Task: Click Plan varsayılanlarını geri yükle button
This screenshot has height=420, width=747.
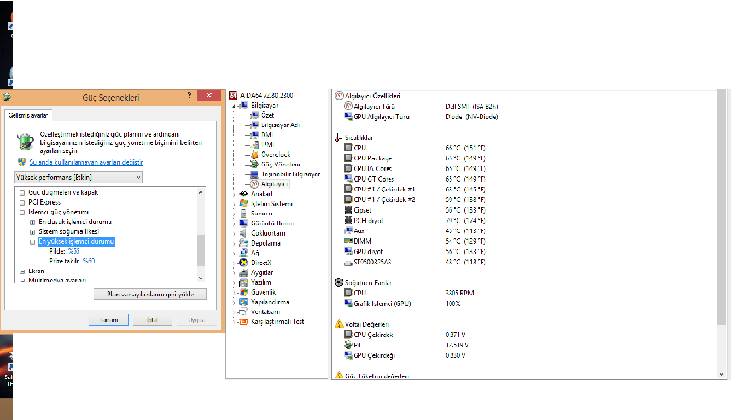Action: [x=150, y=294]
